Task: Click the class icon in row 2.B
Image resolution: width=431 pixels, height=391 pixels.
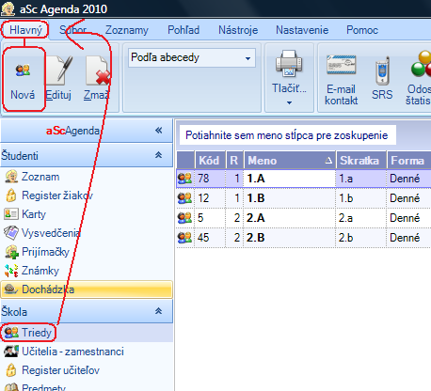Action: click(184, 238)
